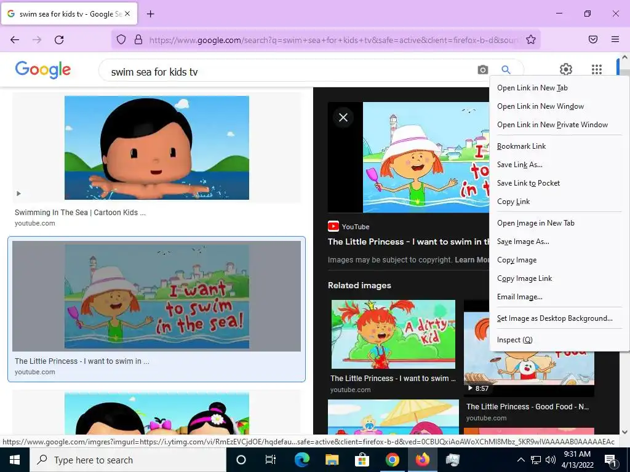Screen dimensions: 630x472
Task: Click the Windows taskbar search box
Action: pyautogui.click(x=128, y=460)
